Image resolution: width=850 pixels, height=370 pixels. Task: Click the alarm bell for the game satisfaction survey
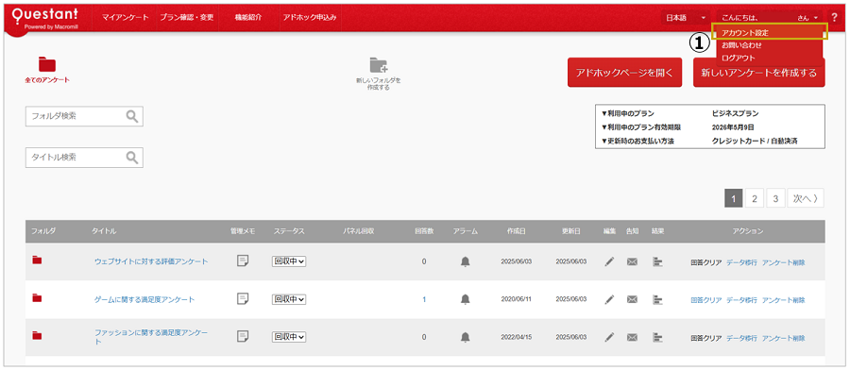(465, 299)
